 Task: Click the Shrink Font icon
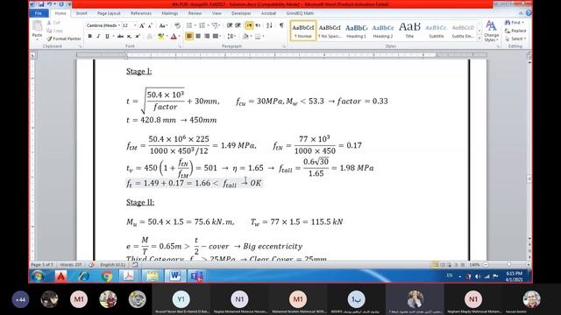pos(150,25)
